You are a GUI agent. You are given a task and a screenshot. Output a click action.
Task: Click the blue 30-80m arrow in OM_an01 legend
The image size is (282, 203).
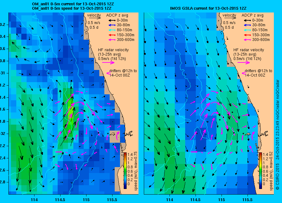(112, 25)
